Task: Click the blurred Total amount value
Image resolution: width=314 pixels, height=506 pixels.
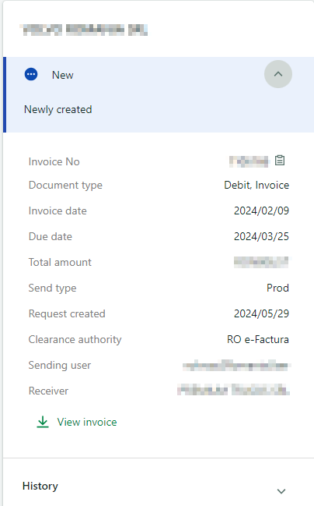Action: (x=262, y=262)
